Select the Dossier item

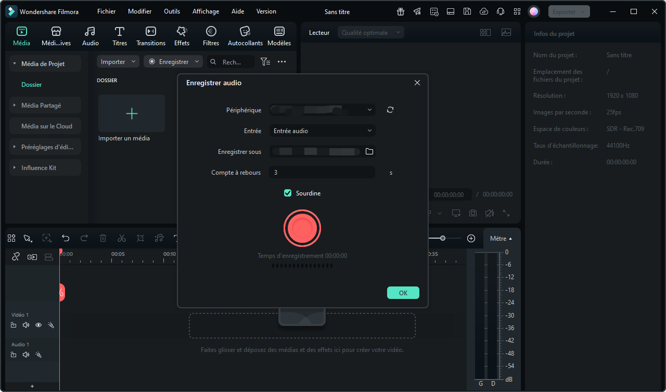pos(32,85)
